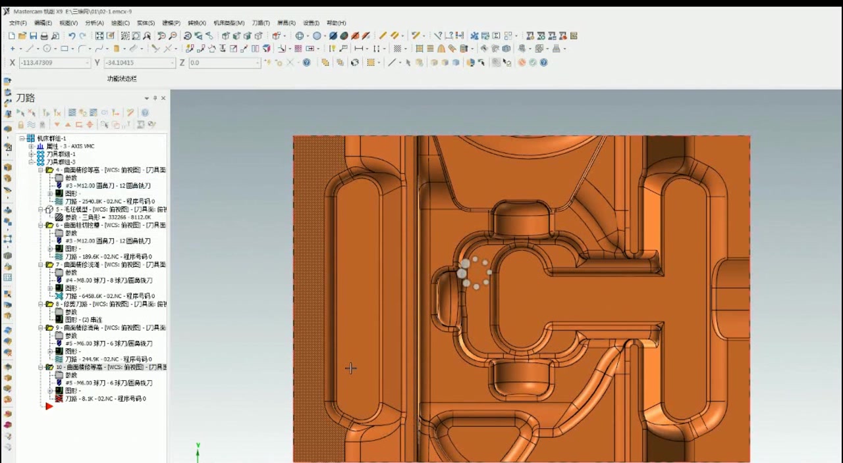Screen dimensions: 843x463
Task: Click the Save file icon
Action: point(33,36)
